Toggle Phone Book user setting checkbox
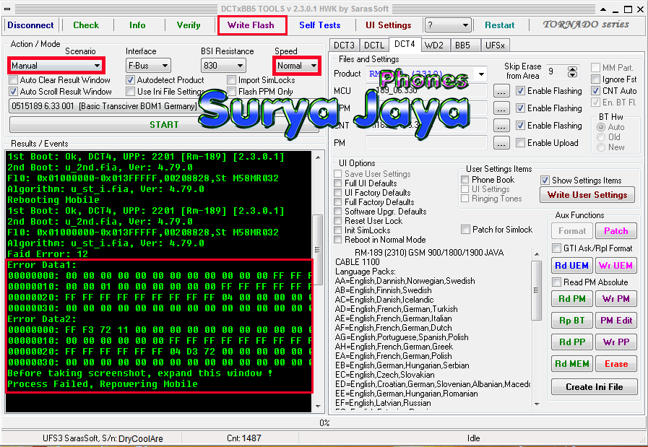 465,180
